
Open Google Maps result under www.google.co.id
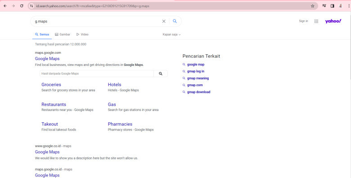(x=47, y=152)
